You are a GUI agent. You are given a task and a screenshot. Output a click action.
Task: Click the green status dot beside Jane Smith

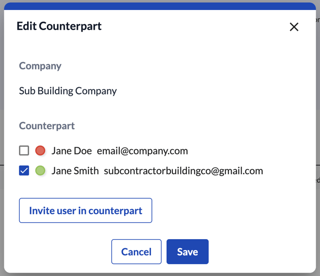coord(40,170)
